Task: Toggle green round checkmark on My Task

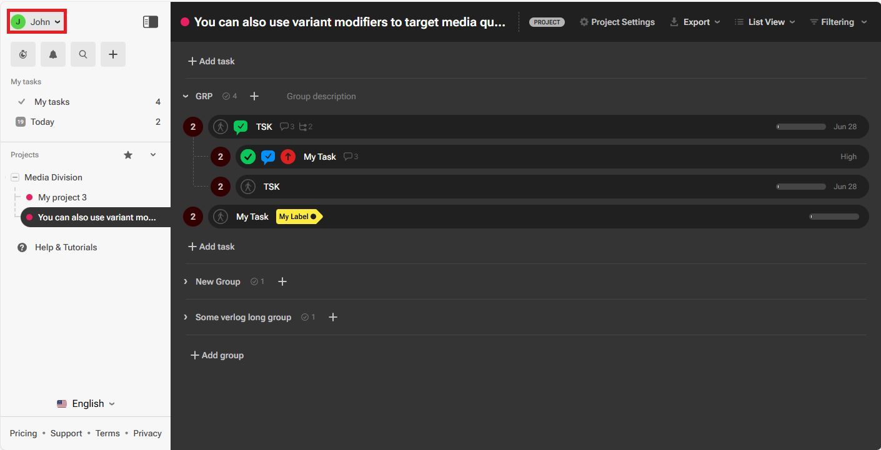Action: 248,157
